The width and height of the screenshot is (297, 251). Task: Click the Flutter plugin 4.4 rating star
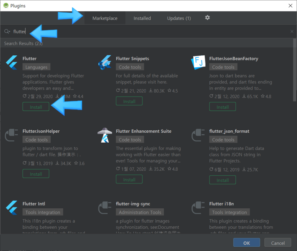pyautogui.click(x=75, y=96)
